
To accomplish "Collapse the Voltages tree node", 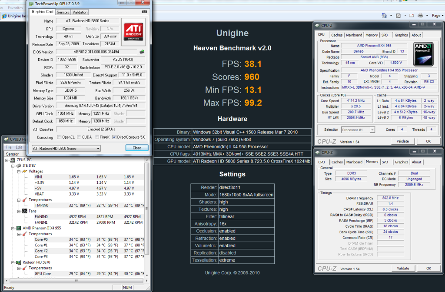I will pyautogui.click(x=19, y=171).
